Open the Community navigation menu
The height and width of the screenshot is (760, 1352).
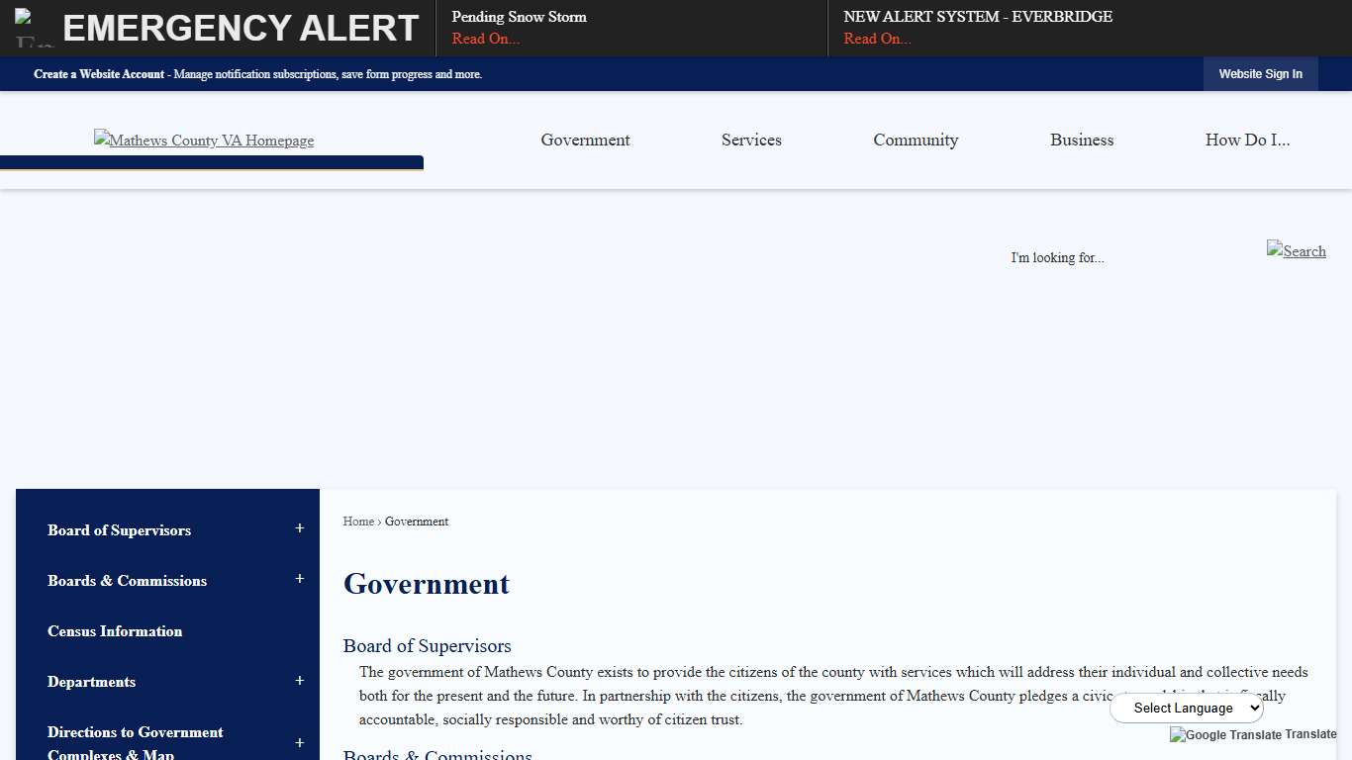916,140
